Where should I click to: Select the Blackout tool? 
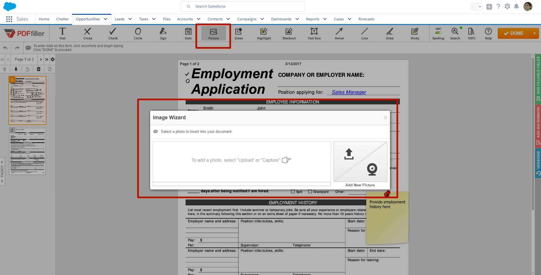[x=289, y=33]
